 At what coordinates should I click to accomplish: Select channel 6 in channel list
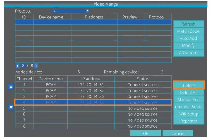pos(24,114)
